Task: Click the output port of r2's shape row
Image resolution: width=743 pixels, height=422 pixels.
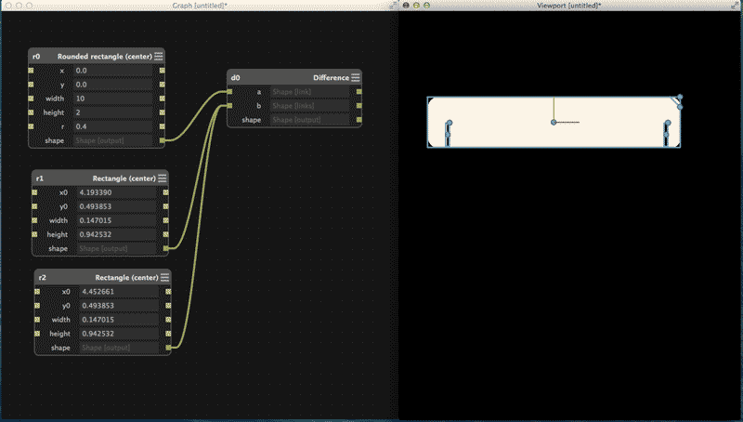Action: pyautogui.click(x=168, y=348)
